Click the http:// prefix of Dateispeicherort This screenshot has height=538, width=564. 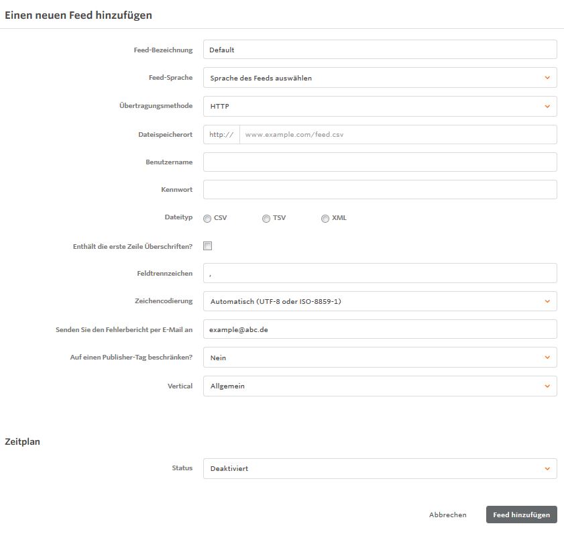point(221,135)
